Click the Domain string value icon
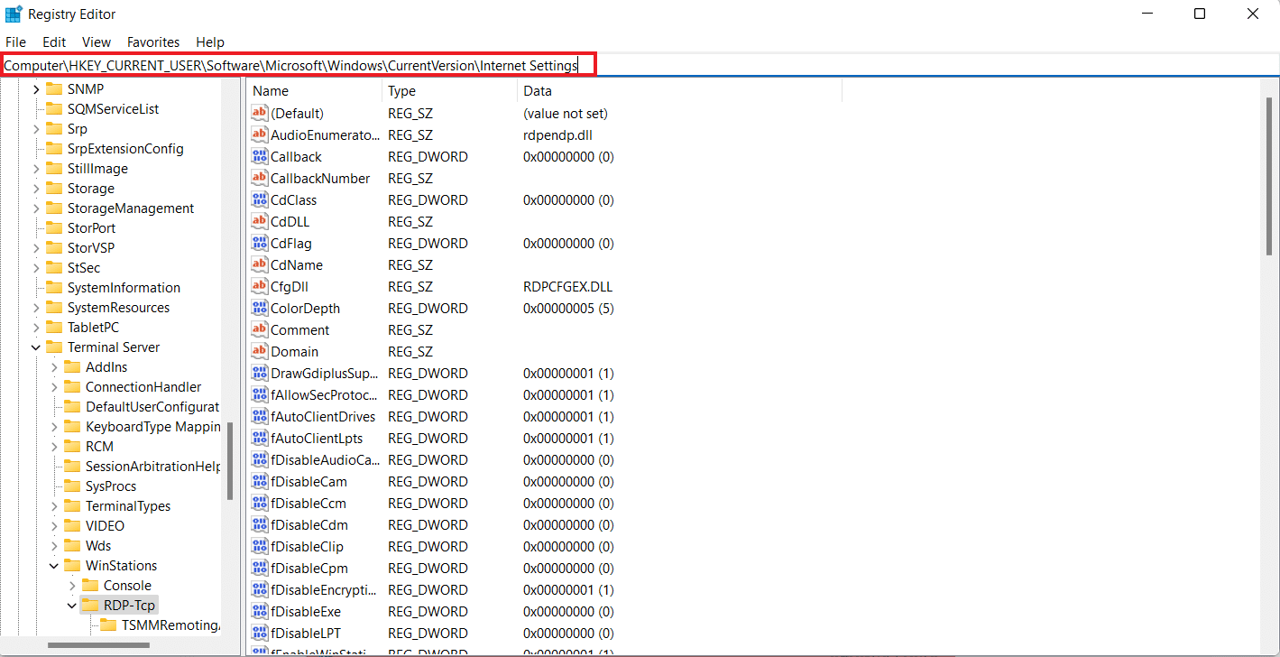Viewport: 1280px width, 657px height. [260, 352]
